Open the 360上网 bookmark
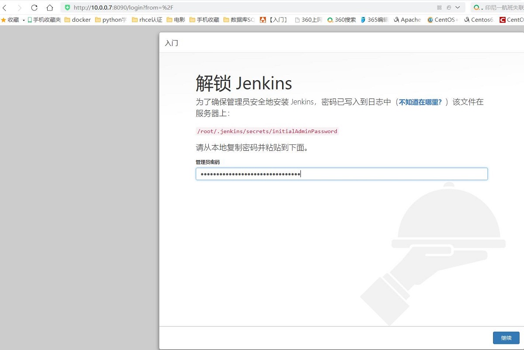The height and width of the screenshot is (350, 524). click(x=308, y=20)
